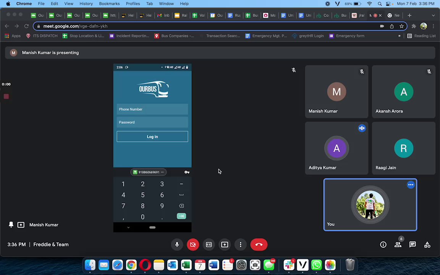
Task: Click Log in button in presented app
Action: point(152,137)
